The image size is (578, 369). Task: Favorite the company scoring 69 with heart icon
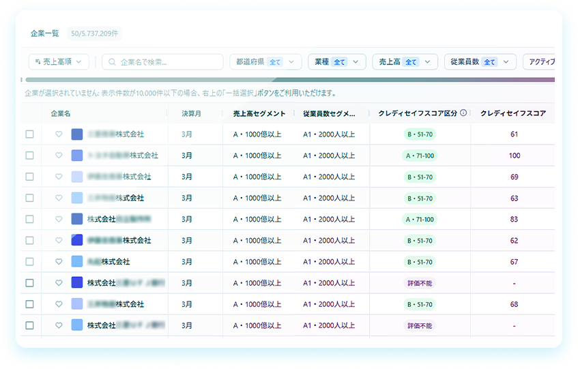(x=59, y=177)
